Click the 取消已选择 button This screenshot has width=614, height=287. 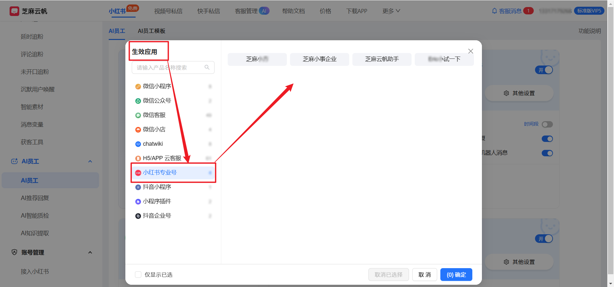coord(389,275)
